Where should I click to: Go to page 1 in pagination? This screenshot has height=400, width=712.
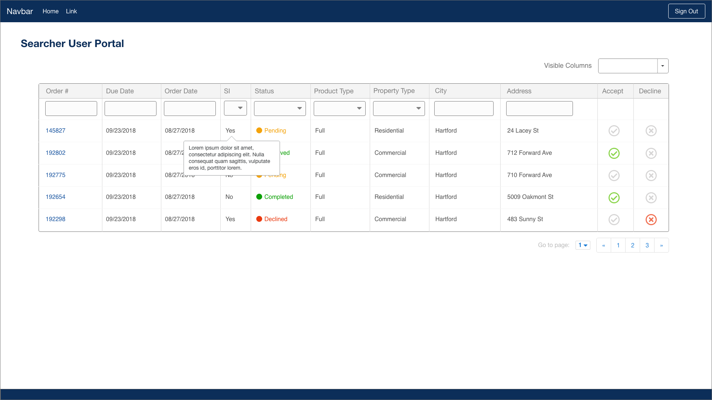618,245
